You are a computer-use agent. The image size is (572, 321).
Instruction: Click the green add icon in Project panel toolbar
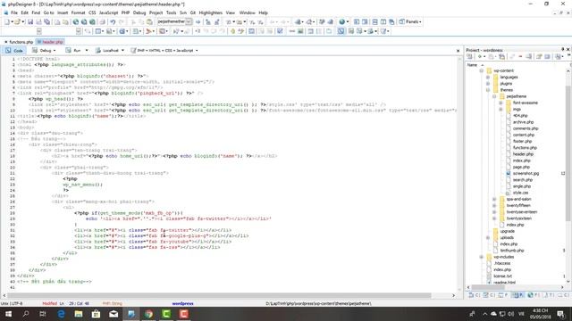(x=479, y=56)
